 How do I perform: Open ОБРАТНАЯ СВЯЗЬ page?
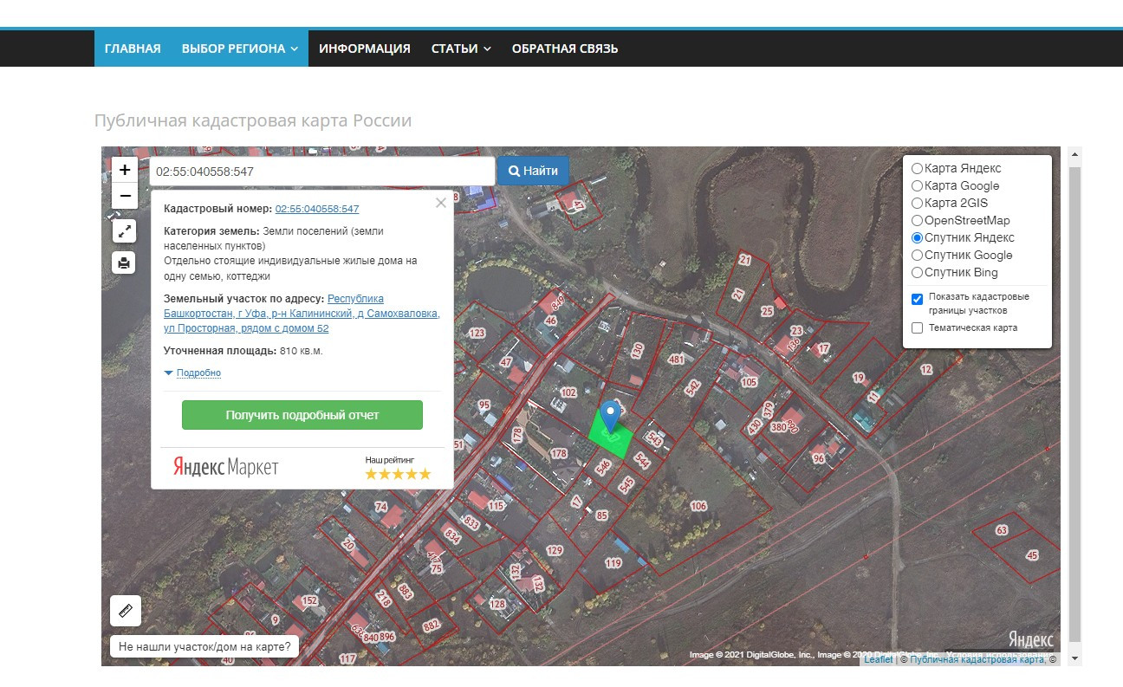[565, 49]
